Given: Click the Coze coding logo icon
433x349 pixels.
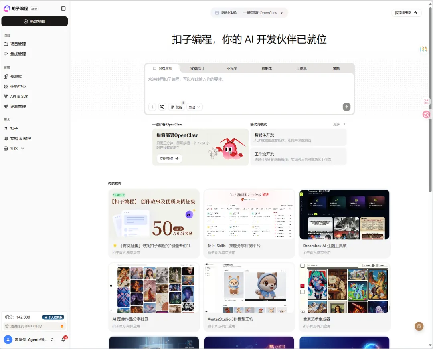Looking at the screenshot, I should click(7, 8).
